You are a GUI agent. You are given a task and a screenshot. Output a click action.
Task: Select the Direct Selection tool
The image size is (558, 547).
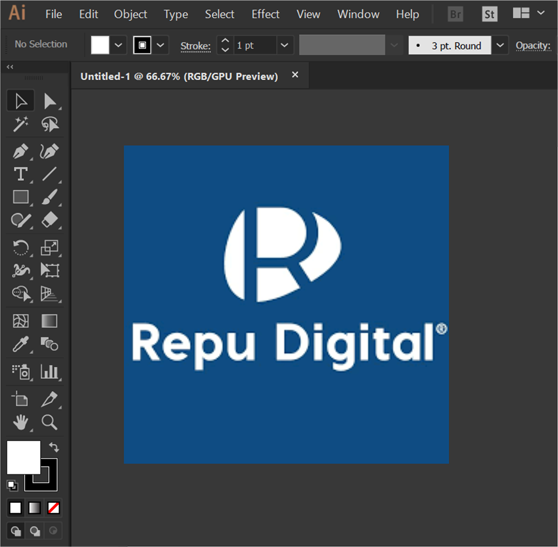click(x=50, y=101)
